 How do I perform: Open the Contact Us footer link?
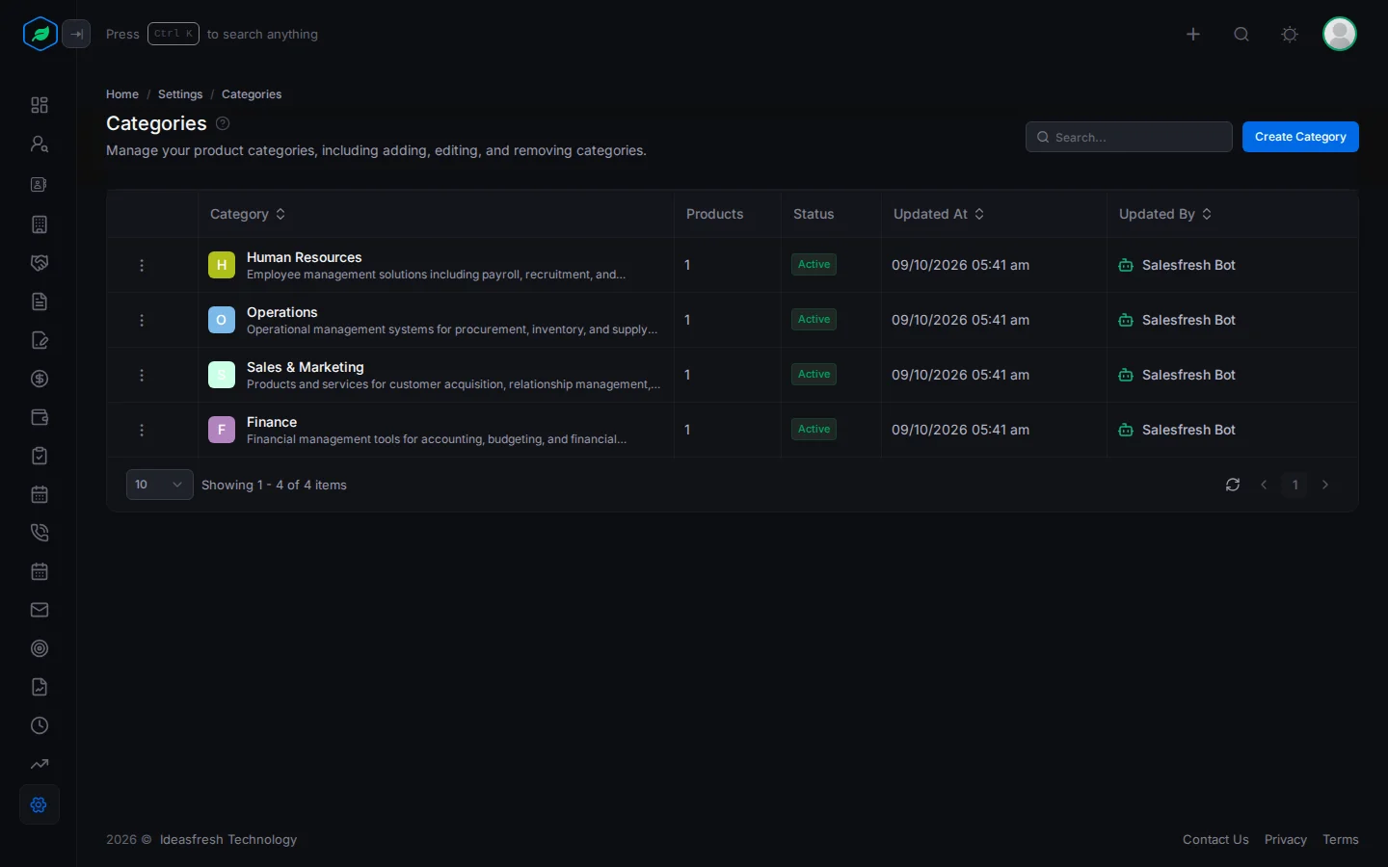1215,839
